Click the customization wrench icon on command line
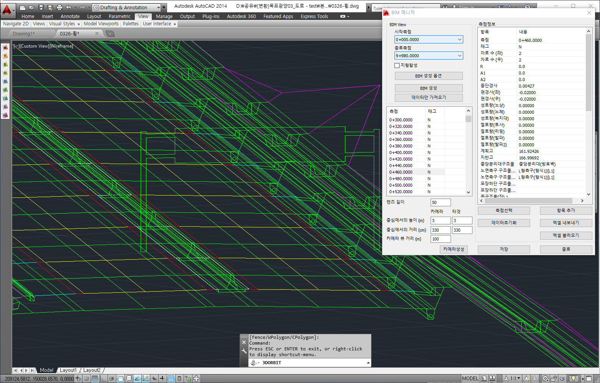Screen dimensions: 600x383 (x=244, y=351)
